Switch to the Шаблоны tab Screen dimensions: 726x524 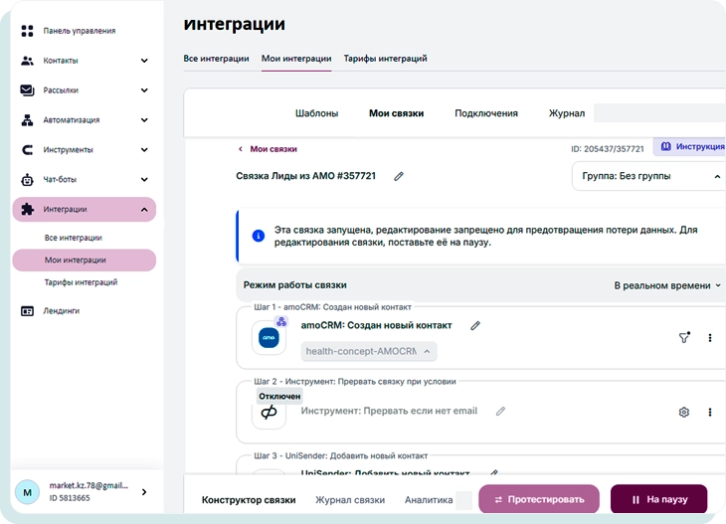[316, 113]
